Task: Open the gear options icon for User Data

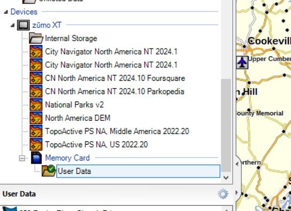Action: 223,194
